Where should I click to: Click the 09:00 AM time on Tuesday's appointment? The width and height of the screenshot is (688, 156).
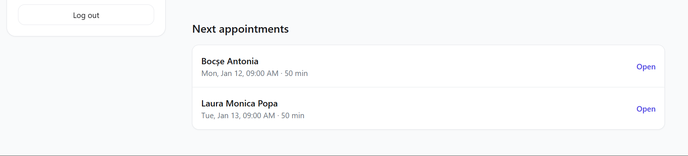pos(259,116)
